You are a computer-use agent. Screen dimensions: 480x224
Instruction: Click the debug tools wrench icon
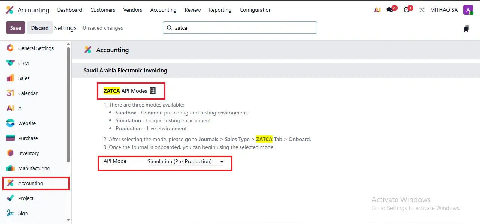click(422, 10)
